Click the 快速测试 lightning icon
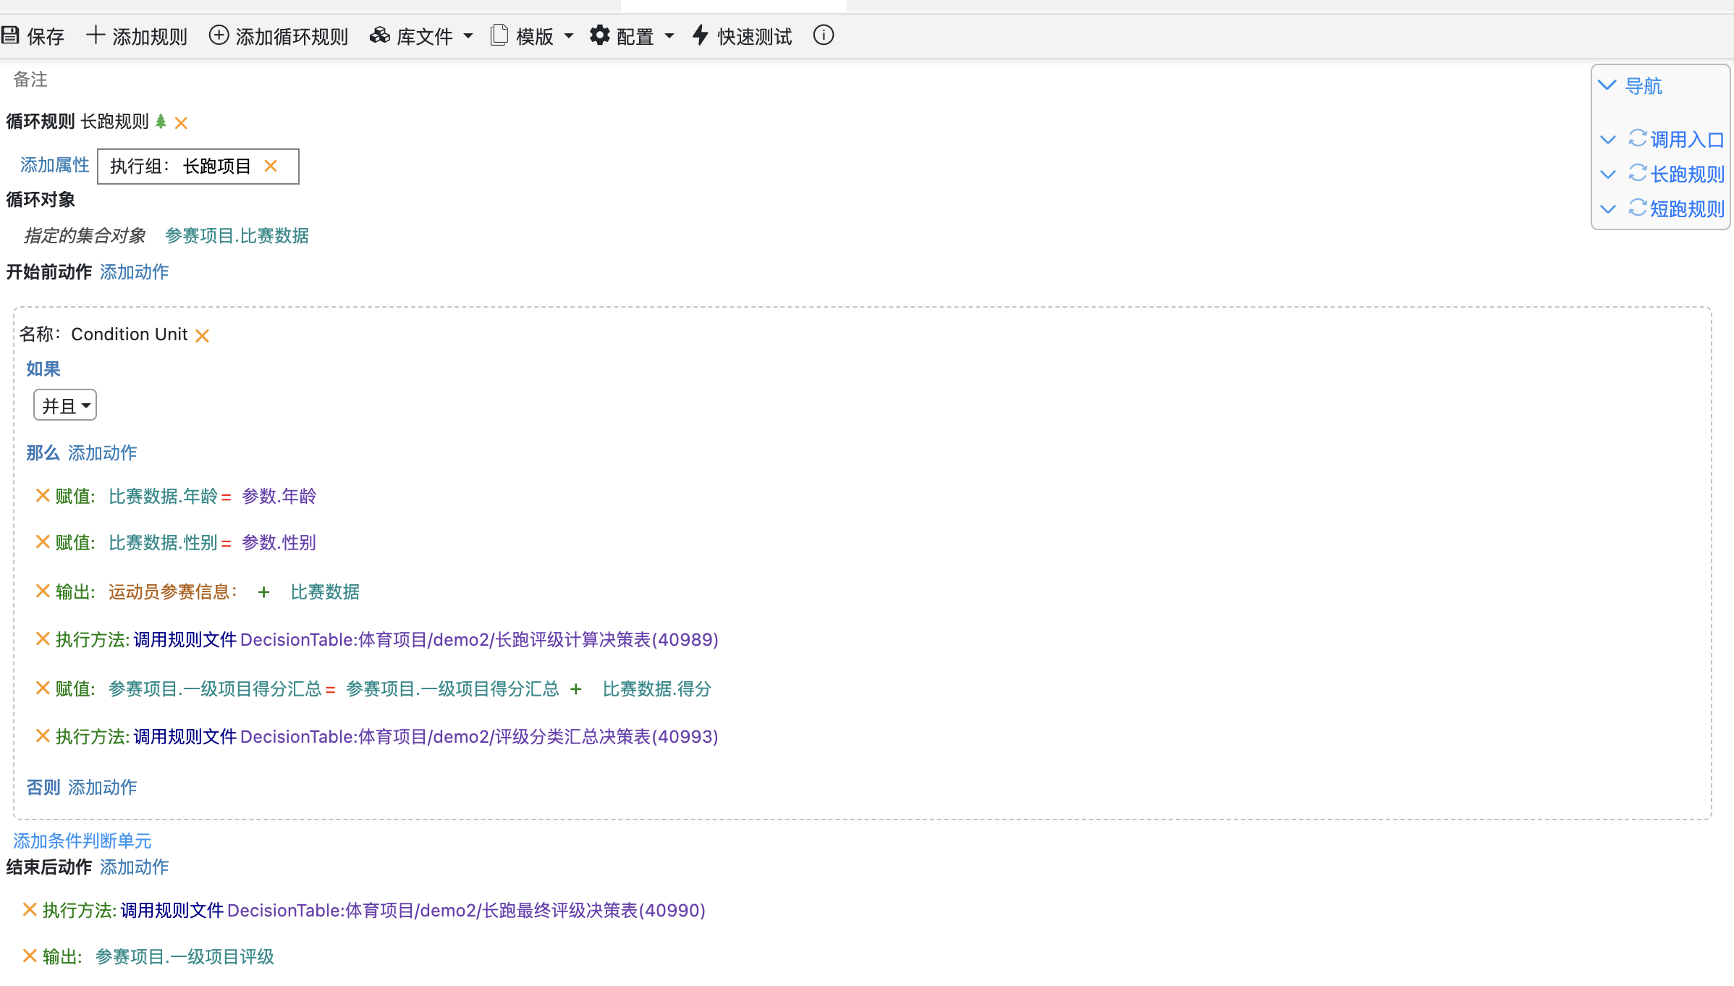1734x986 pixels. click(699, 35)
